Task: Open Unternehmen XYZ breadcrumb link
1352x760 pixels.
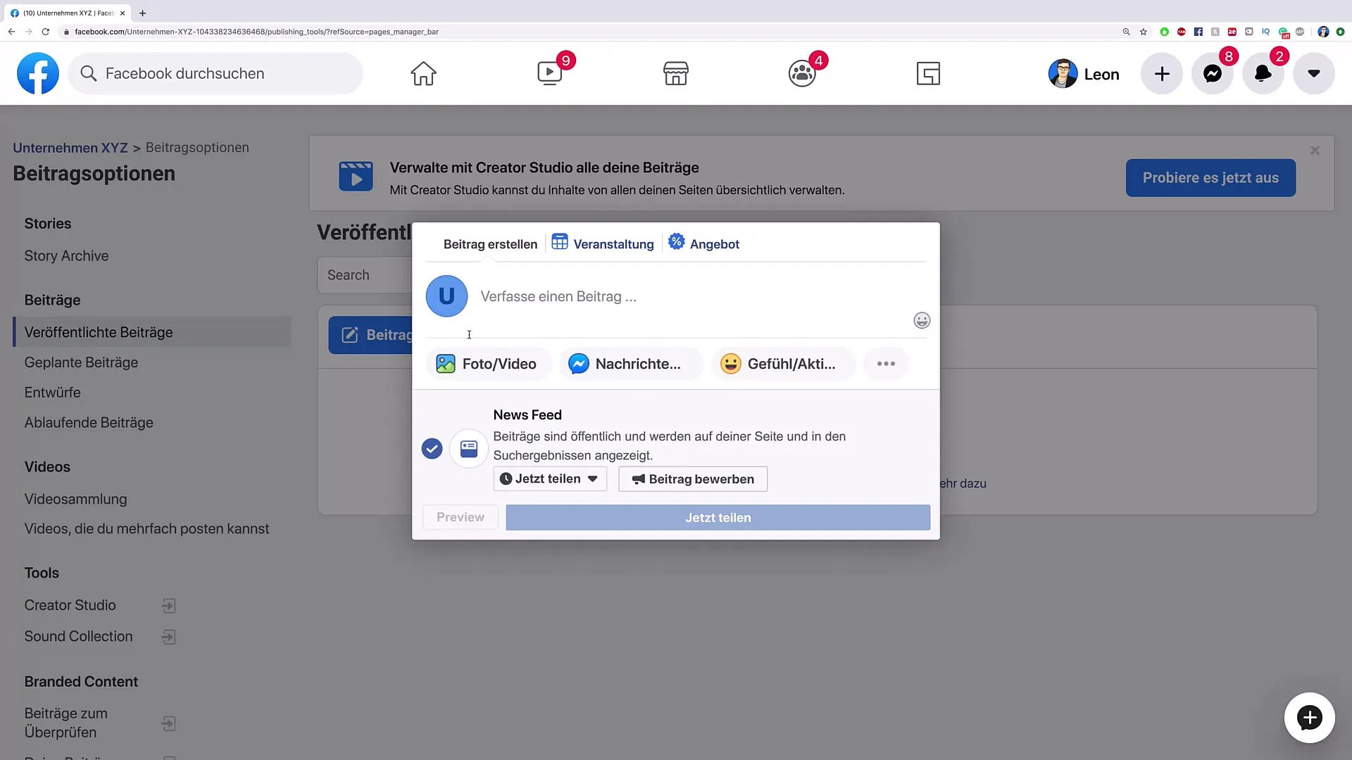Action: pyautogui.click(x=70, y=148)
